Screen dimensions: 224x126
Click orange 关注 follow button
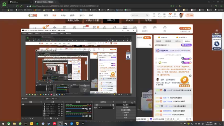pos(147,38)
